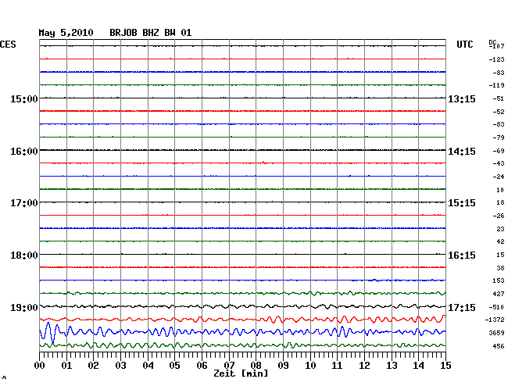
Task: Select the UTC time label '14:15'
Action: point(462,152)
